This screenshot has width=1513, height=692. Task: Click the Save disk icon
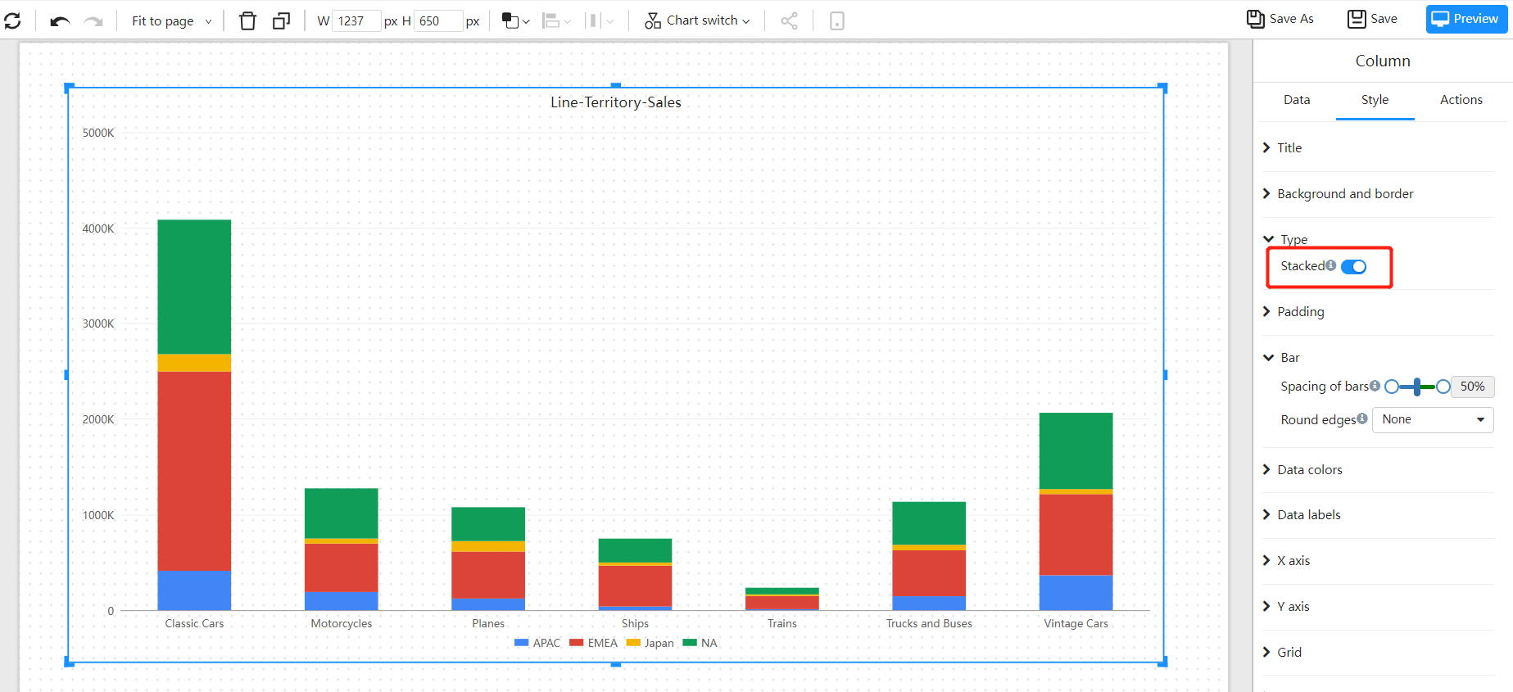pyautogui.click(x=1357, y=19)
